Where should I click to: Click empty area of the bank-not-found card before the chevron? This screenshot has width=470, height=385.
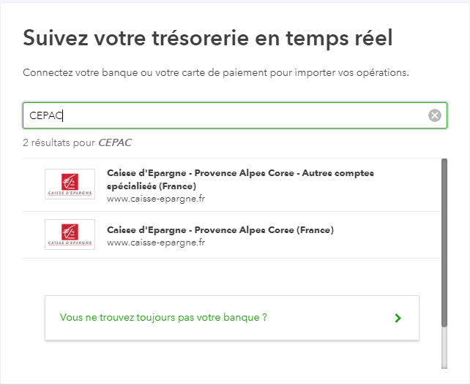coord(329,318)
